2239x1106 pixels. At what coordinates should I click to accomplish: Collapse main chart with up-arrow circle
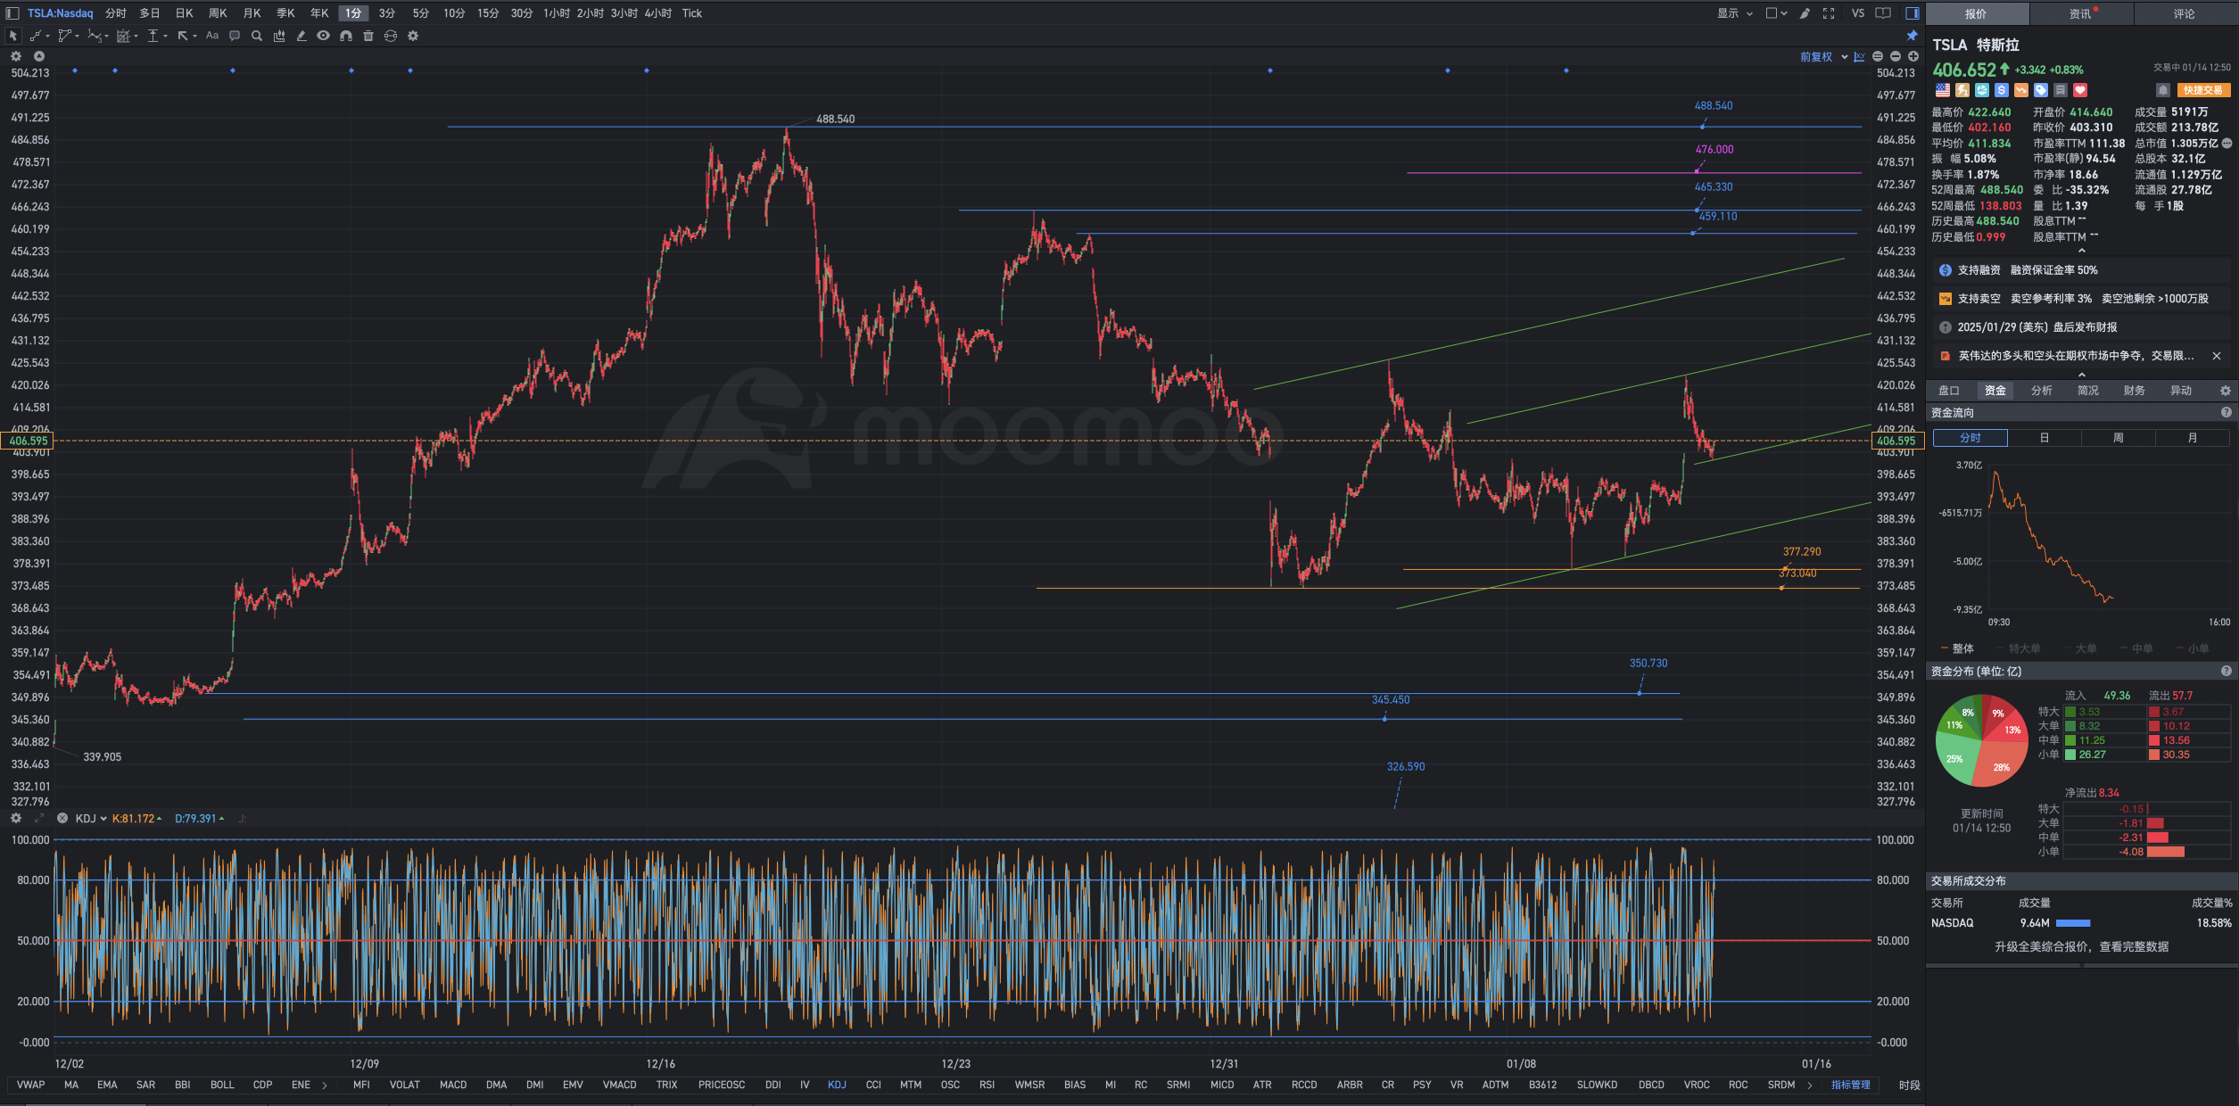(x=38, y=56)
